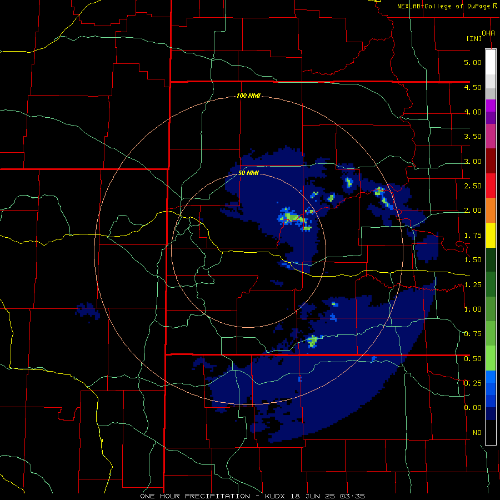This screenshot has height=500, width=500.
Task: Pick the orange legend swatch near 2.00
Action: (x=491, y=211)
